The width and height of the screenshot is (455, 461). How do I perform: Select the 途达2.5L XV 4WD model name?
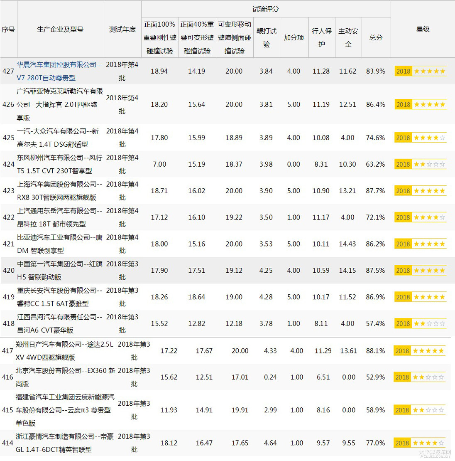point(64,351)
